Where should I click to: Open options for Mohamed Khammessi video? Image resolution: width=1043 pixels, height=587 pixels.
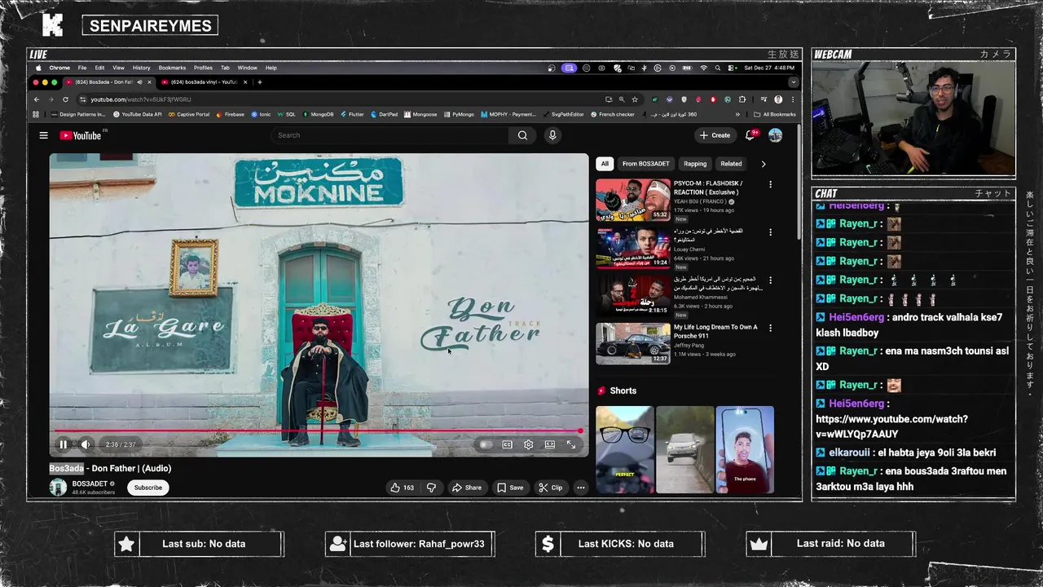point(770,280)
